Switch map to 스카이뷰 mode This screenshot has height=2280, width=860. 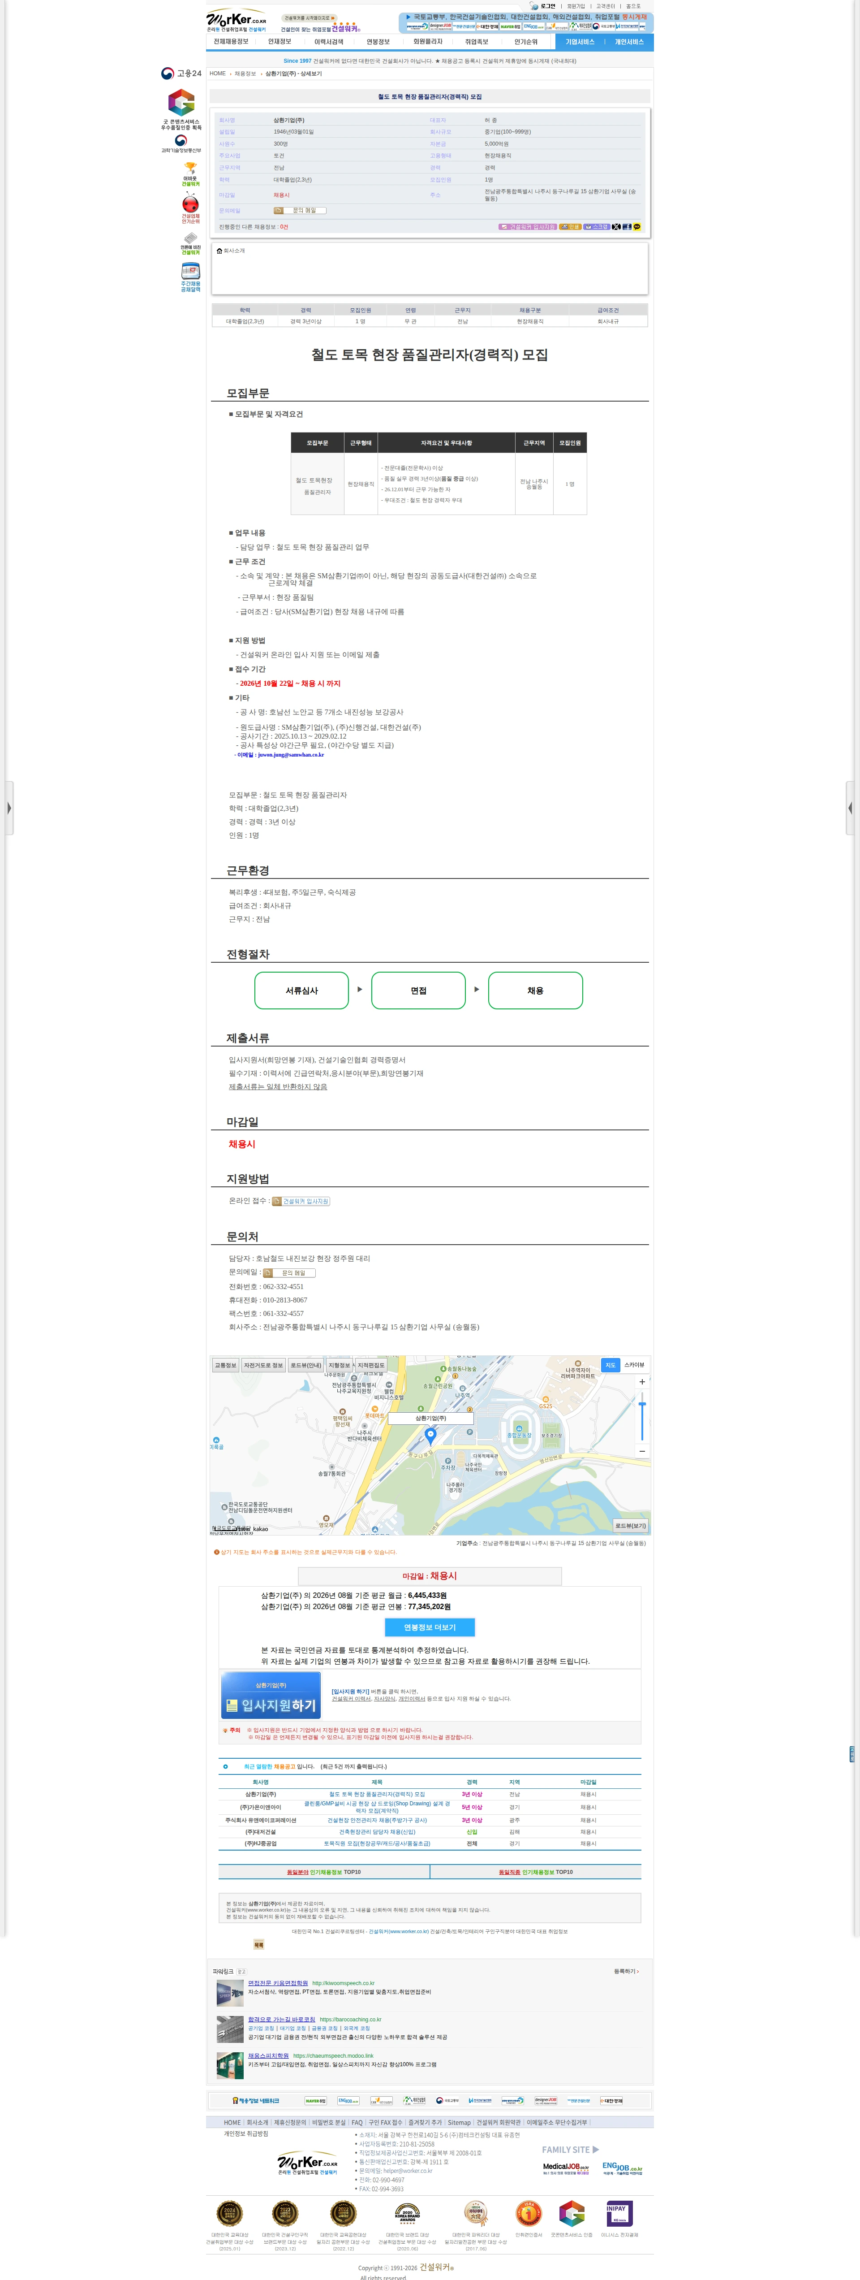click(634, 1365)
